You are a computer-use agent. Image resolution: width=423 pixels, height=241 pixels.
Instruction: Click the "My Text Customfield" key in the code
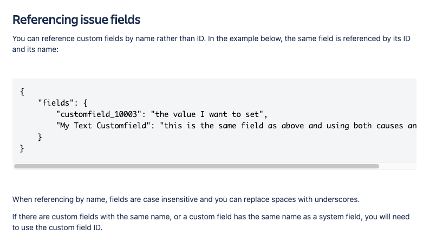tap(103, 126)
